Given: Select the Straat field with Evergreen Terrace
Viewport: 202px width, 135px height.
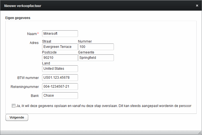Looking at the screenshot, I should tap(60, 47).
